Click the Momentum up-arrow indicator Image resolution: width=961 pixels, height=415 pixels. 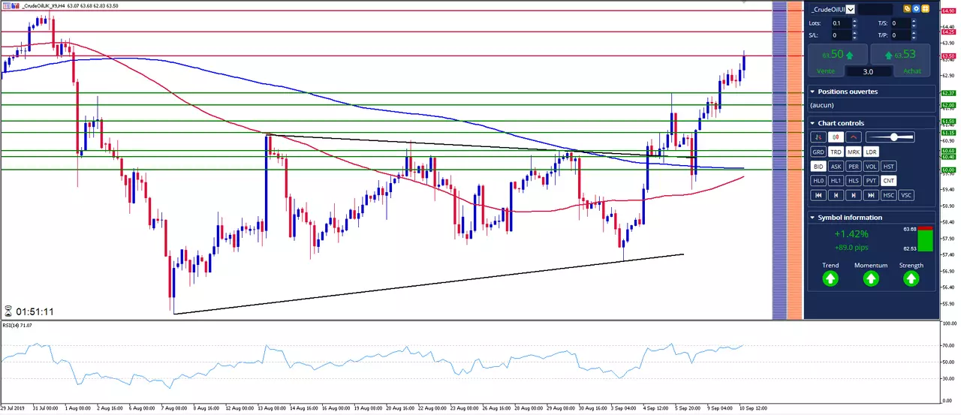click(871, 279)
